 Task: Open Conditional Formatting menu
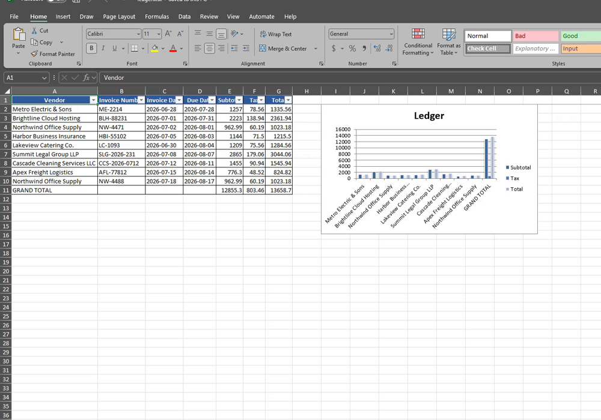tap(418, 41)
